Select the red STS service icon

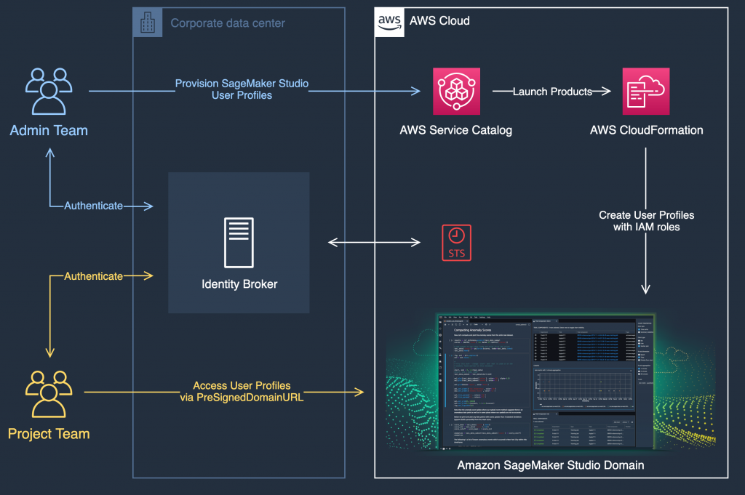(456, 242)
